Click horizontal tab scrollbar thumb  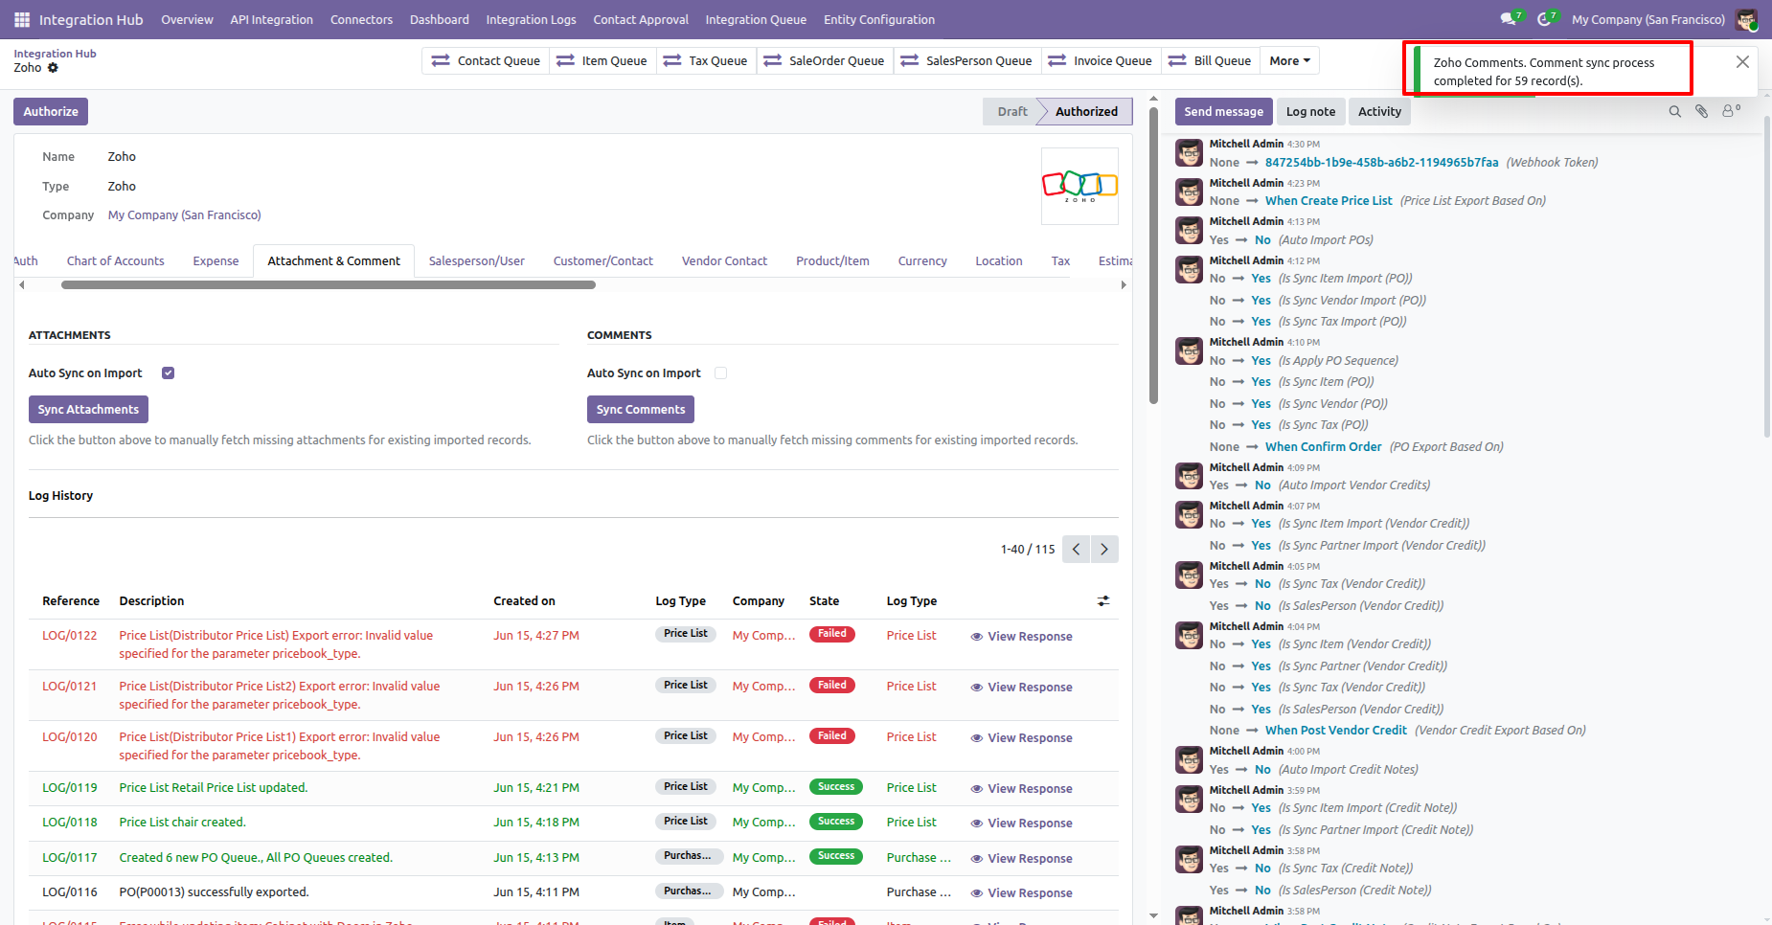329,284
